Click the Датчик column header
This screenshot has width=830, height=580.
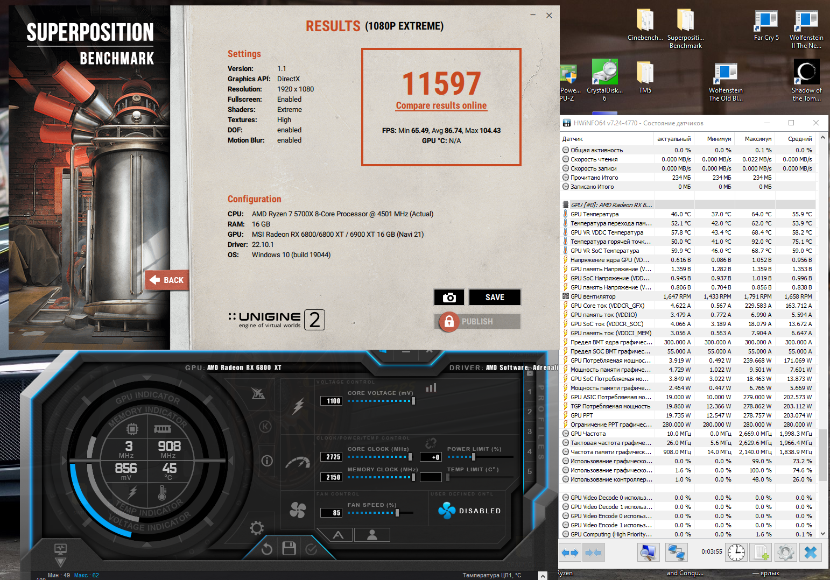point(607,139)
